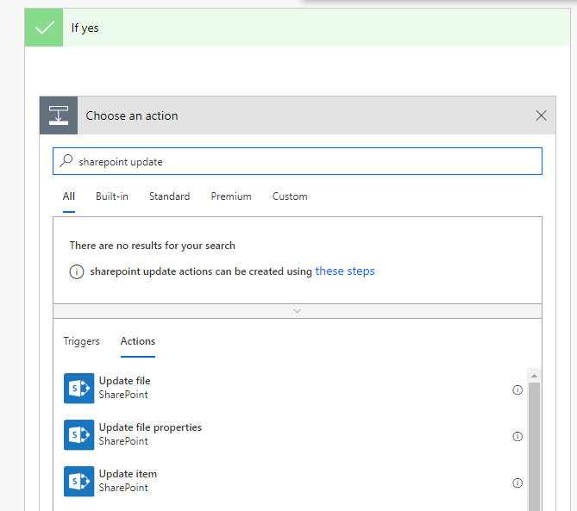Select the Premium connectors tab
Image resolution: width=577 pixels, height=511 pixels.
[231, 196]
